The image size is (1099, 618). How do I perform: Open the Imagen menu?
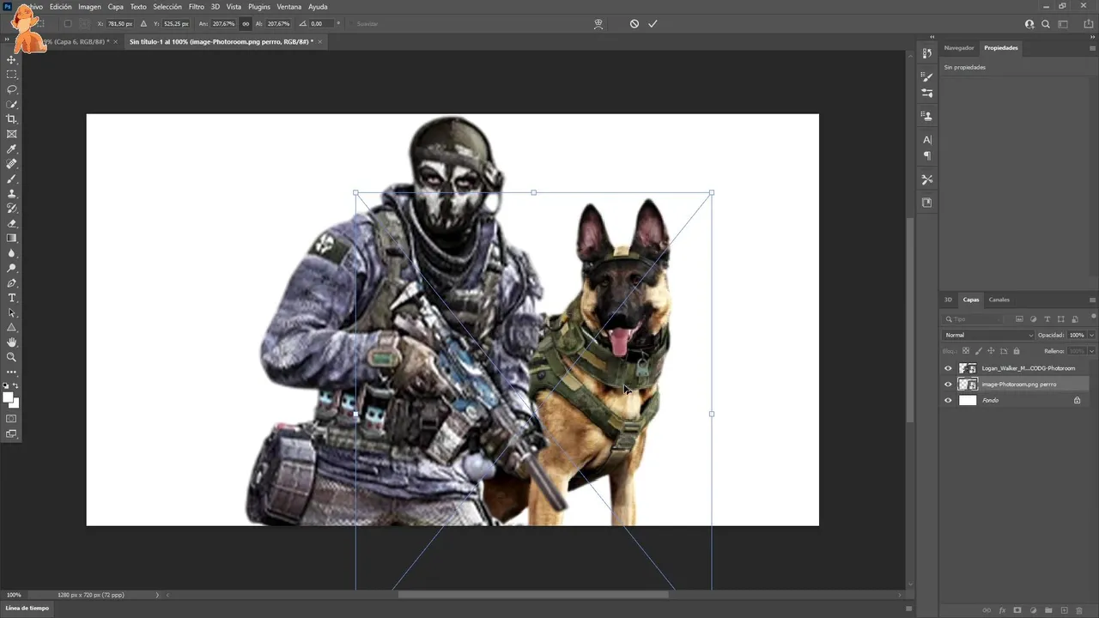89,7
